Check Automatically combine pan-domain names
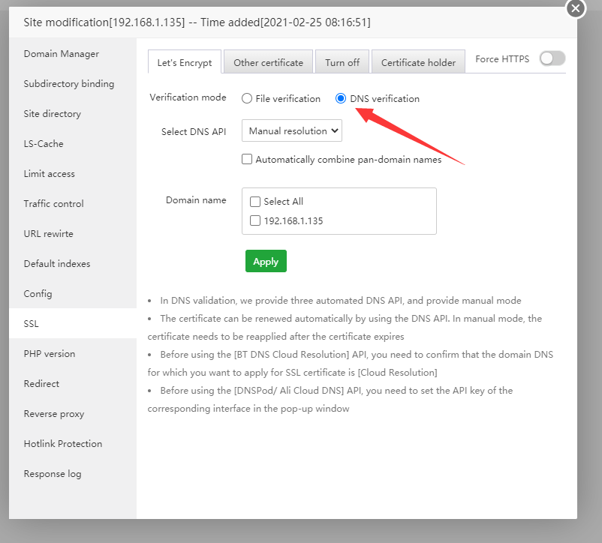The height and width of the screenshot is (543, 602). 247,159
